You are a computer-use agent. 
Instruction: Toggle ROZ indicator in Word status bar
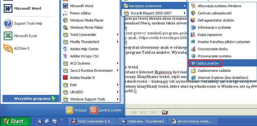click(143, 113)
